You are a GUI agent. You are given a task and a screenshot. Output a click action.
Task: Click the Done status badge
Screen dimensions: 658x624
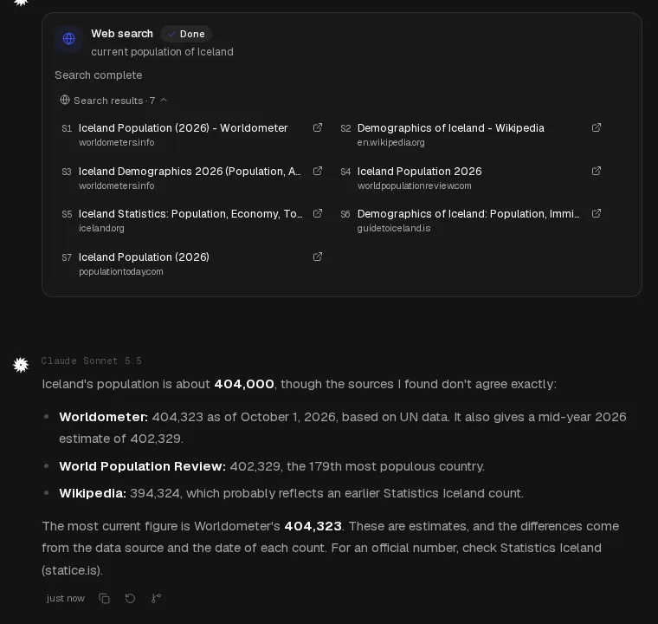(x=186, y=34)
